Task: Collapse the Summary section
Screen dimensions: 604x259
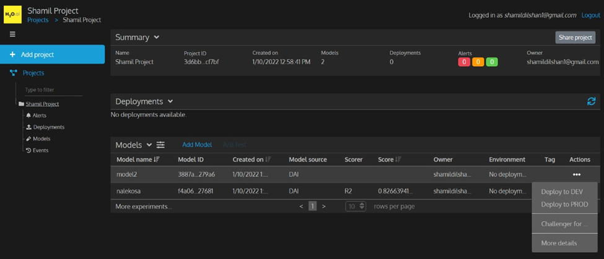Action: click(157, 38)
